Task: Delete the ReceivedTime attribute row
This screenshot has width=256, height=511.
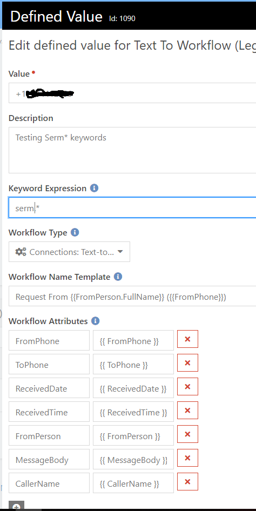Action: (x=187, y=411)
